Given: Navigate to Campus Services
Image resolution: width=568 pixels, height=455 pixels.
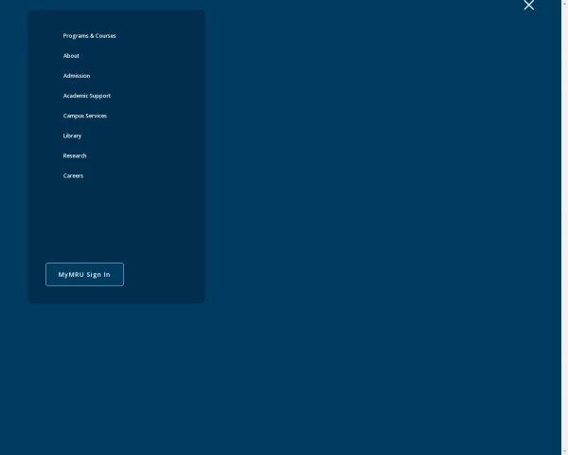Looking at the screenshot, I should tap(84, 116).
